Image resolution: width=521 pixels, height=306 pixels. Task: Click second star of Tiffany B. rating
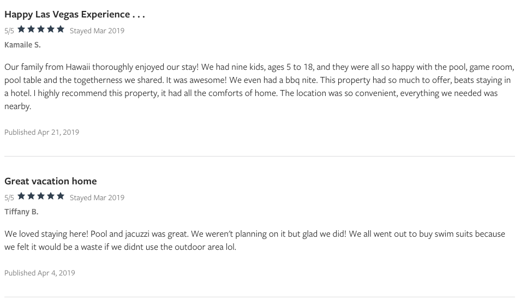pos(31,196)
